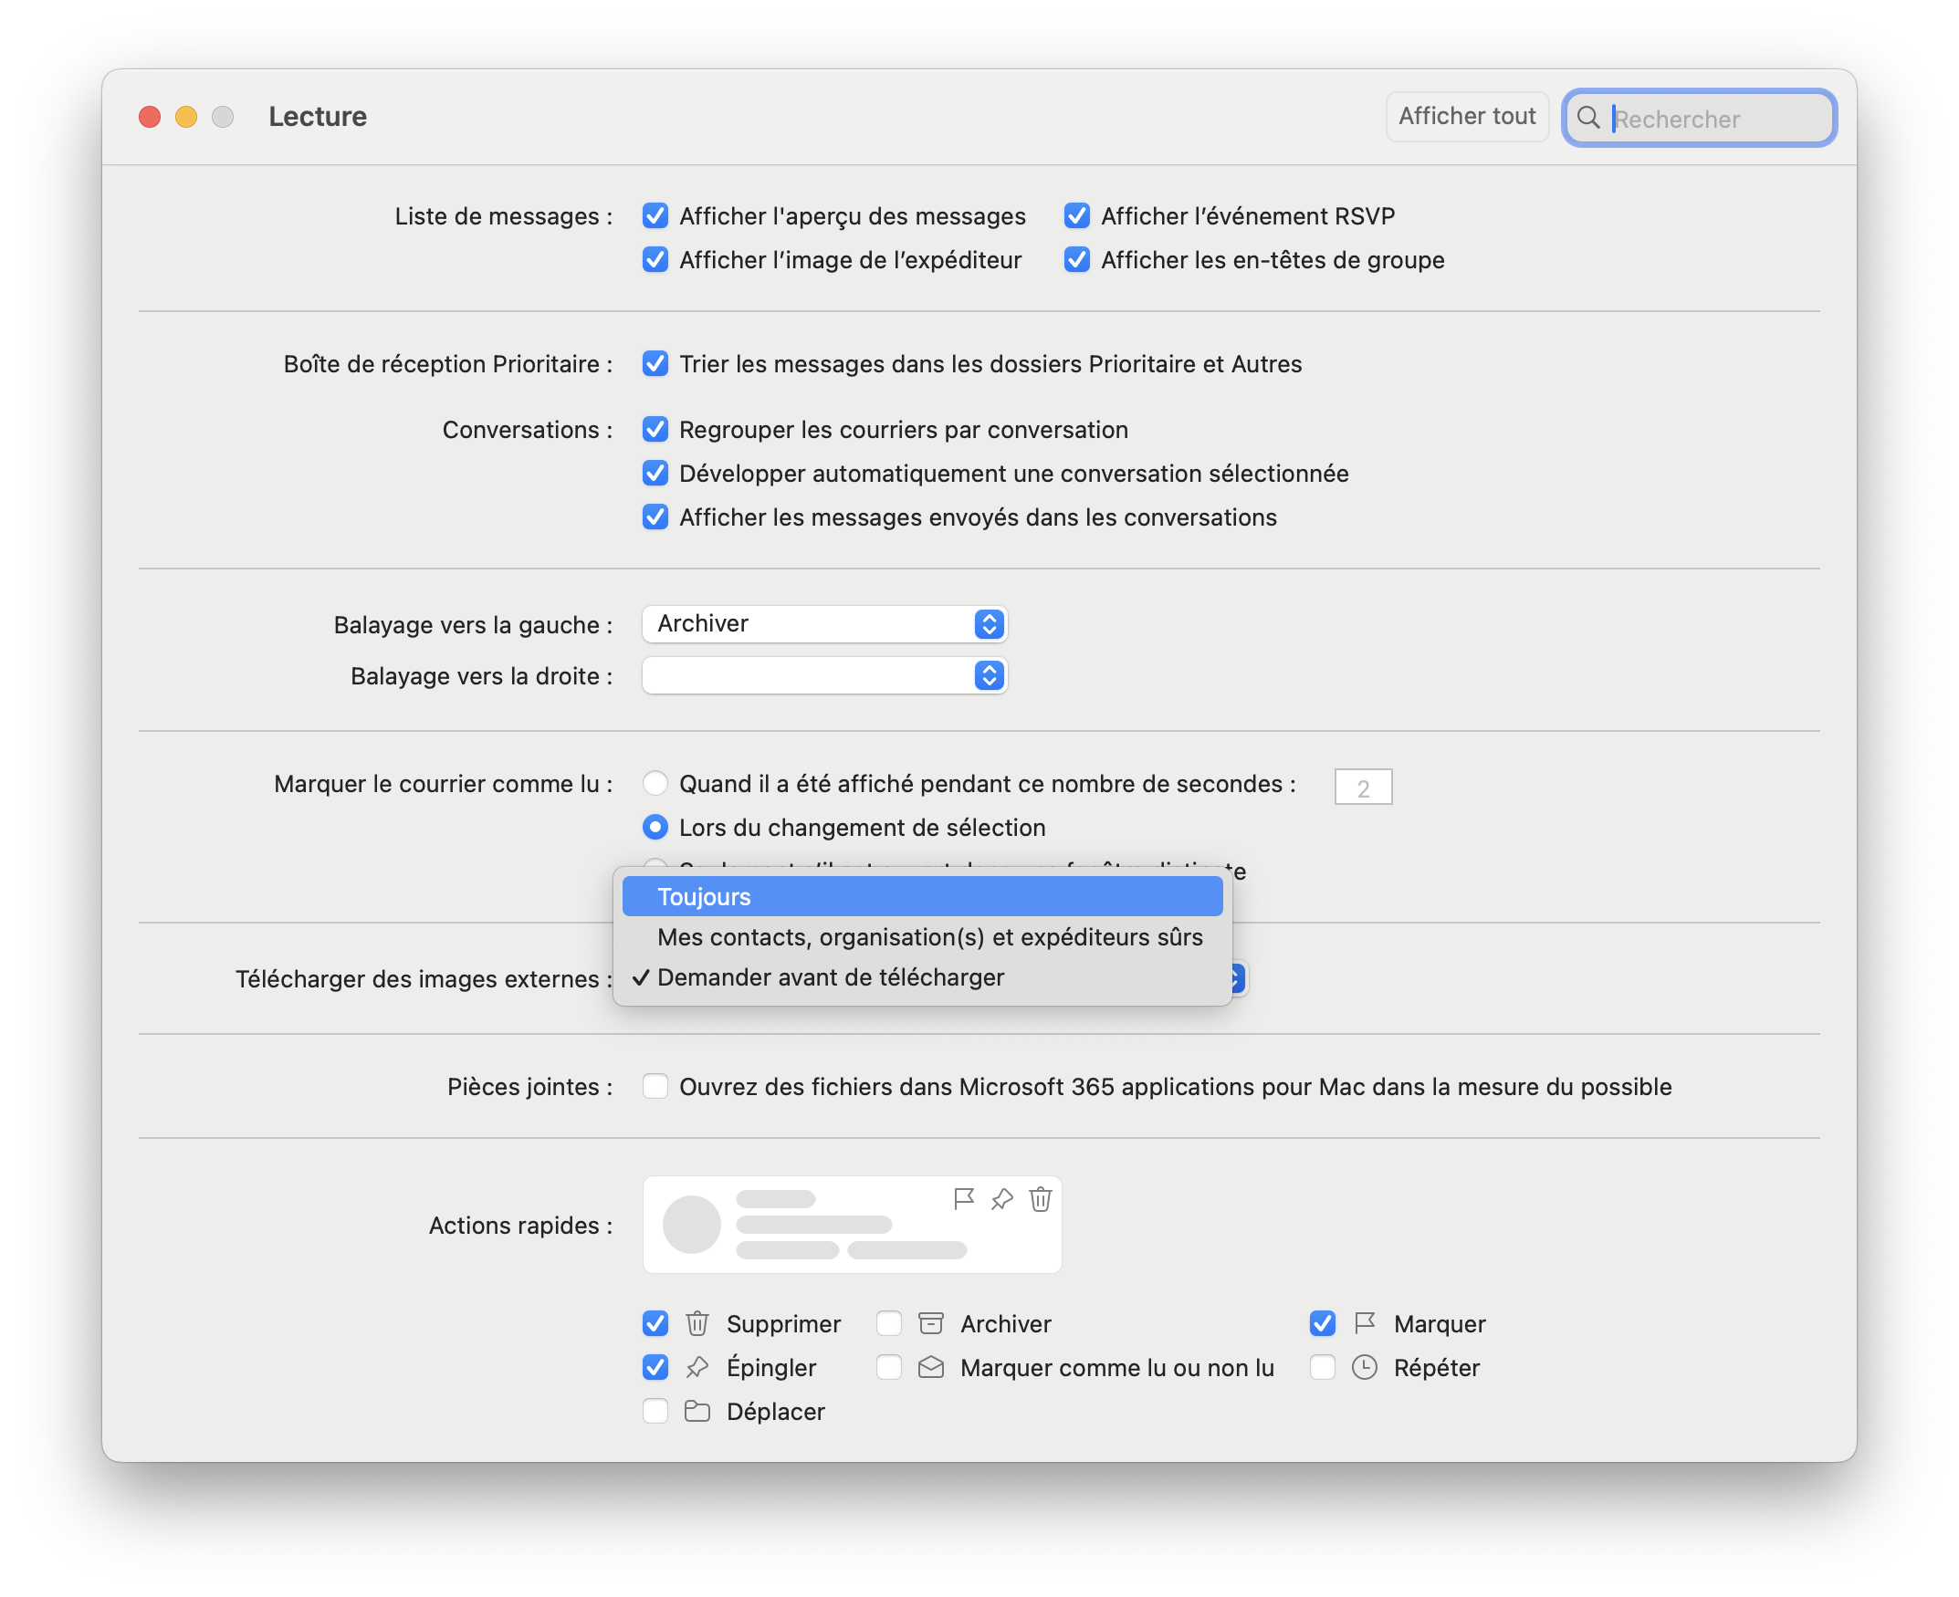Image resolution: width=1959 pixels, height=1597 pixels.
Task: Select radio for display seconds option
Action: 655,784
